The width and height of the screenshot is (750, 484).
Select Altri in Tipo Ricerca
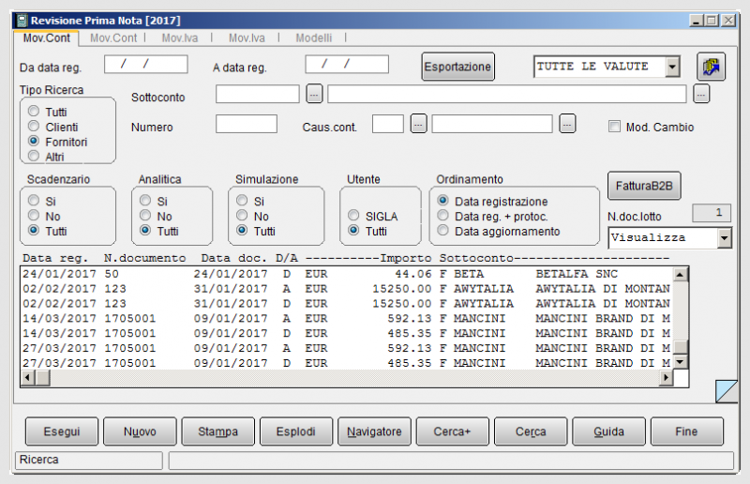click(x=34, y=156)
